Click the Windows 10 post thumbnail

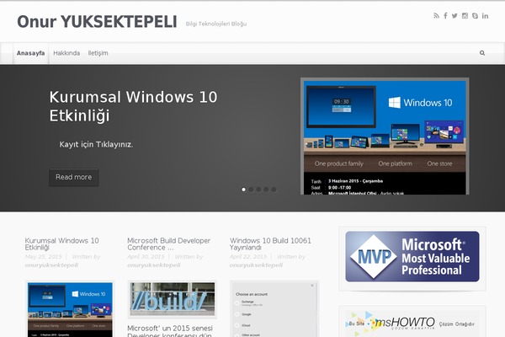(x=70, y=309)
